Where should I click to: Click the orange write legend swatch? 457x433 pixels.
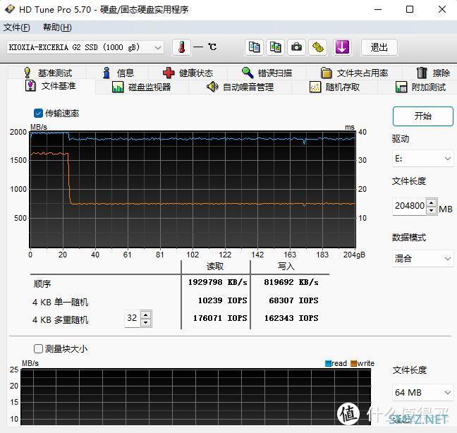tap(353, 363)
